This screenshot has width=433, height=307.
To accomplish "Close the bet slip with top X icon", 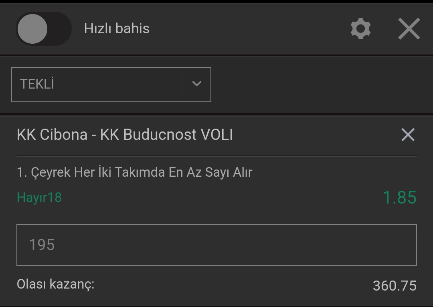I will click(x=409, y=29).
